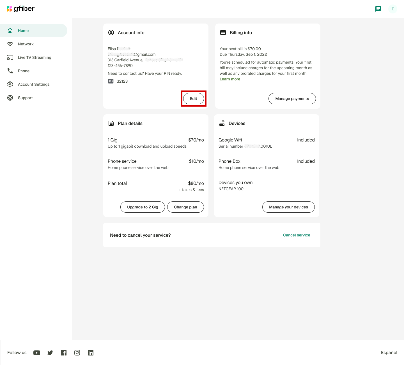Select the Home house icon in sidebar

(x=10, y=31)
